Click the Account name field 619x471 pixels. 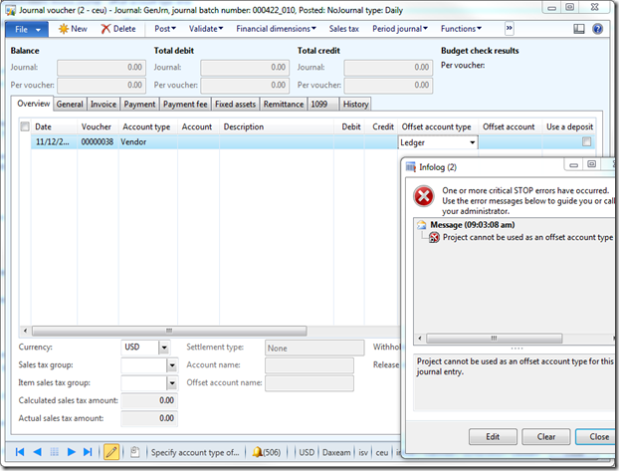[x=309, y=365]
